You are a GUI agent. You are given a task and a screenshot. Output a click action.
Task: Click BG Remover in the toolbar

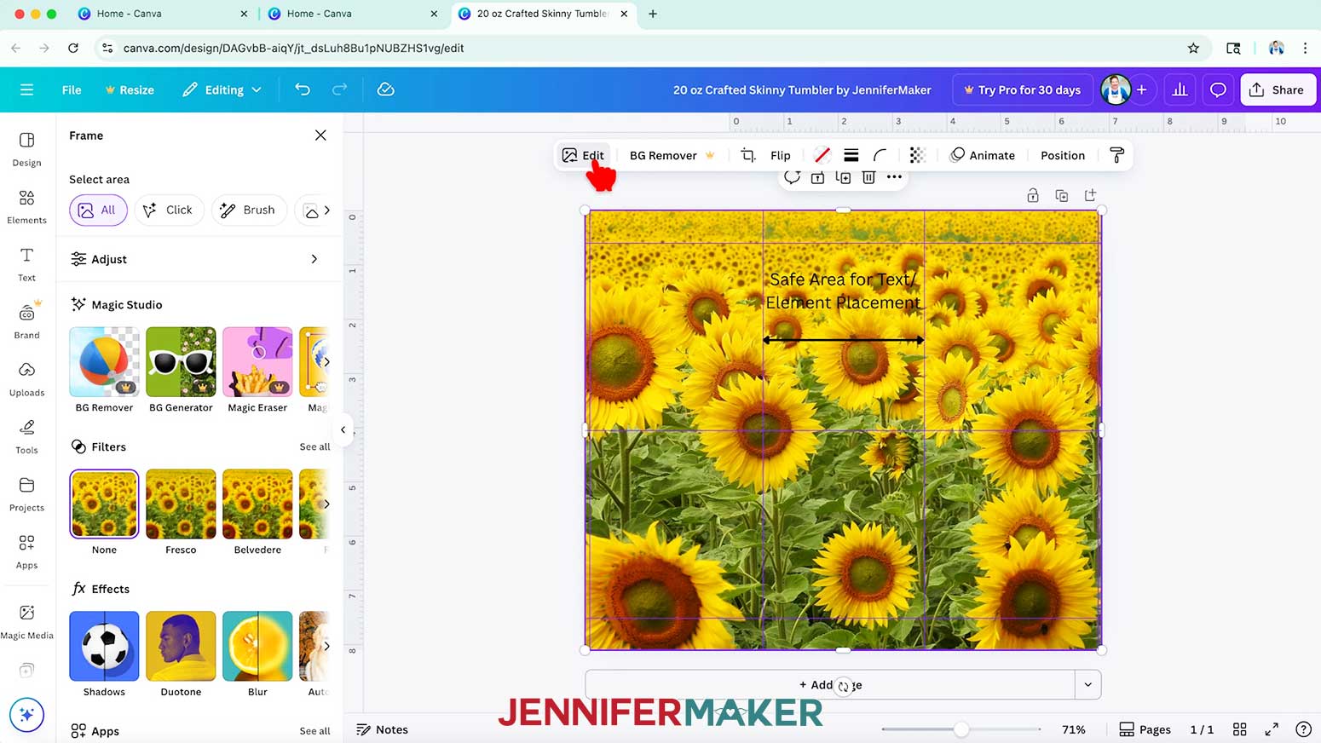[672, 155]
